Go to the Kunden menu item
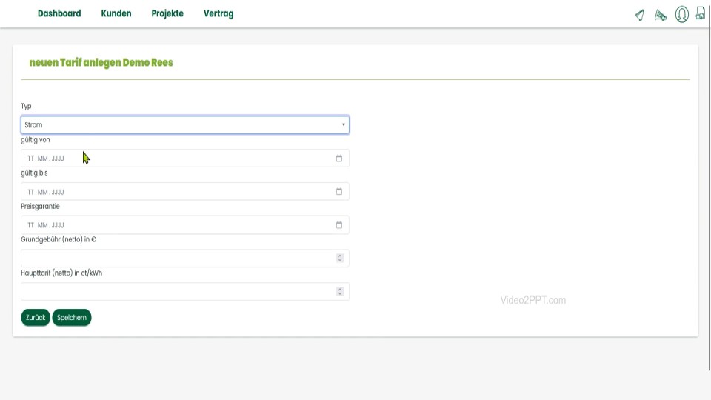 (116, 13)
